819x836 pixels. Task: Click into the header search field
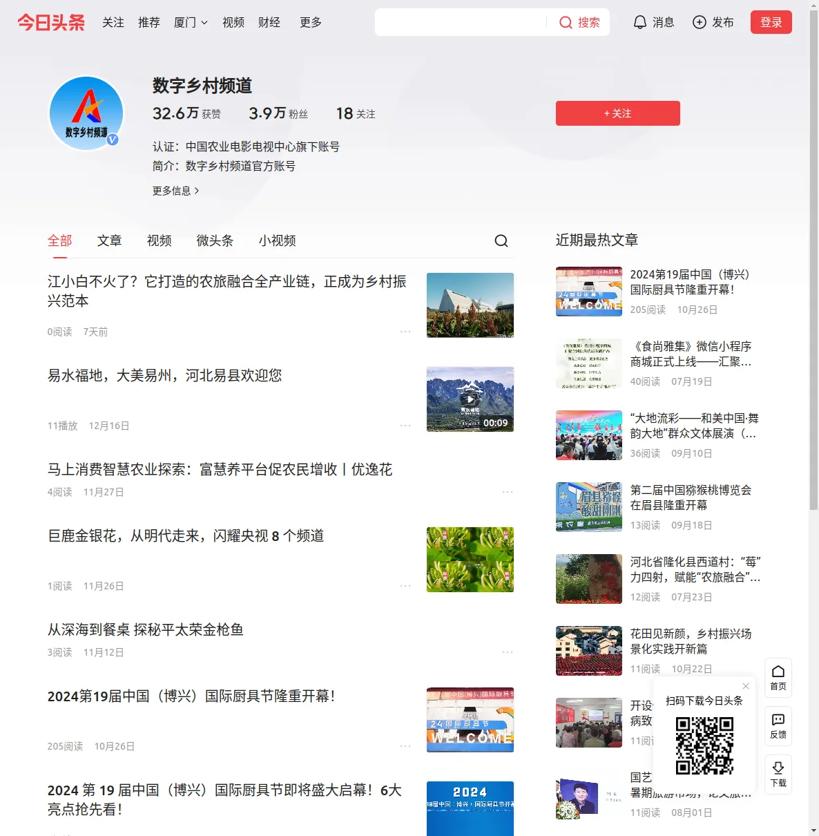pyautogui.click(x=461, y=22)
